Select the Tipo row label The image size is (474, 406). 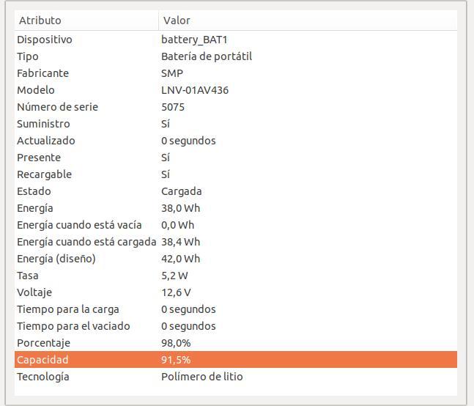click(x=28, y=57)
